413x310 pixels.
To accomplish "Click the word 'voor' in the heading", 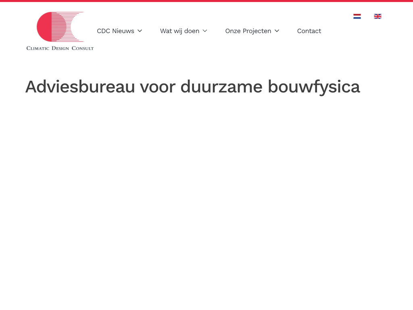I will 157,87.
